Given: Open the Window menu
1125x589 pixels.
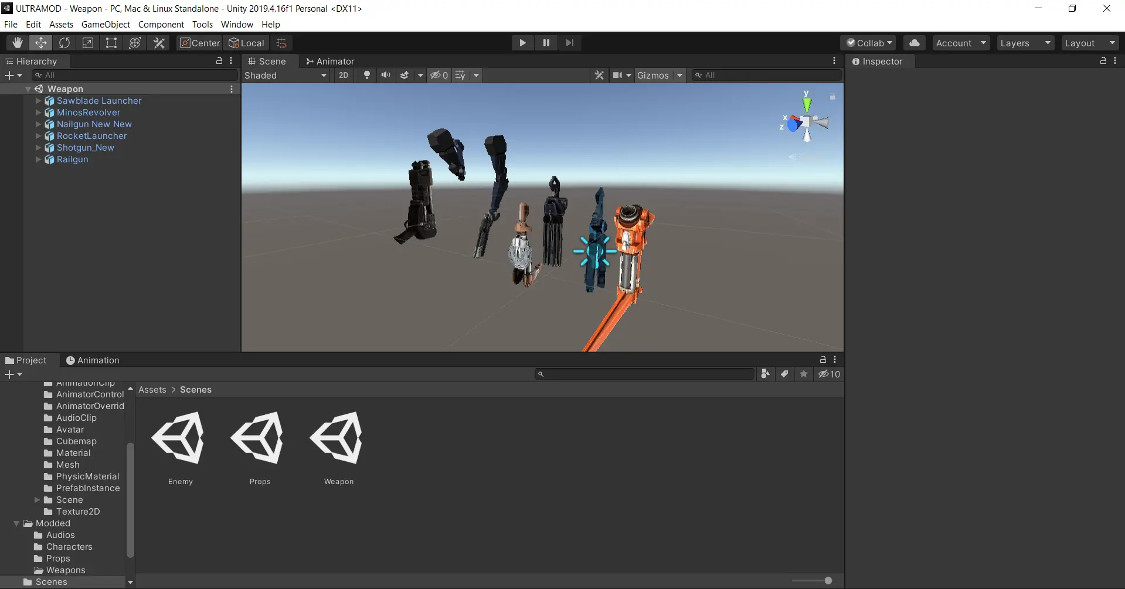Looking at the screenshot, I should pos(237,25).
